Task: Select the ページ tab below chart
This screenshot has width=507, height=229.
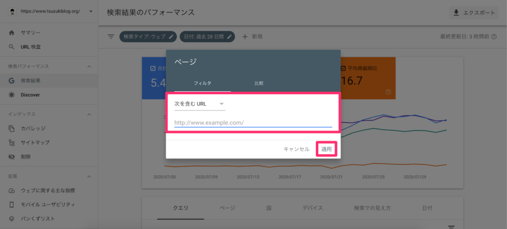Action: click(x=228, y=208)
